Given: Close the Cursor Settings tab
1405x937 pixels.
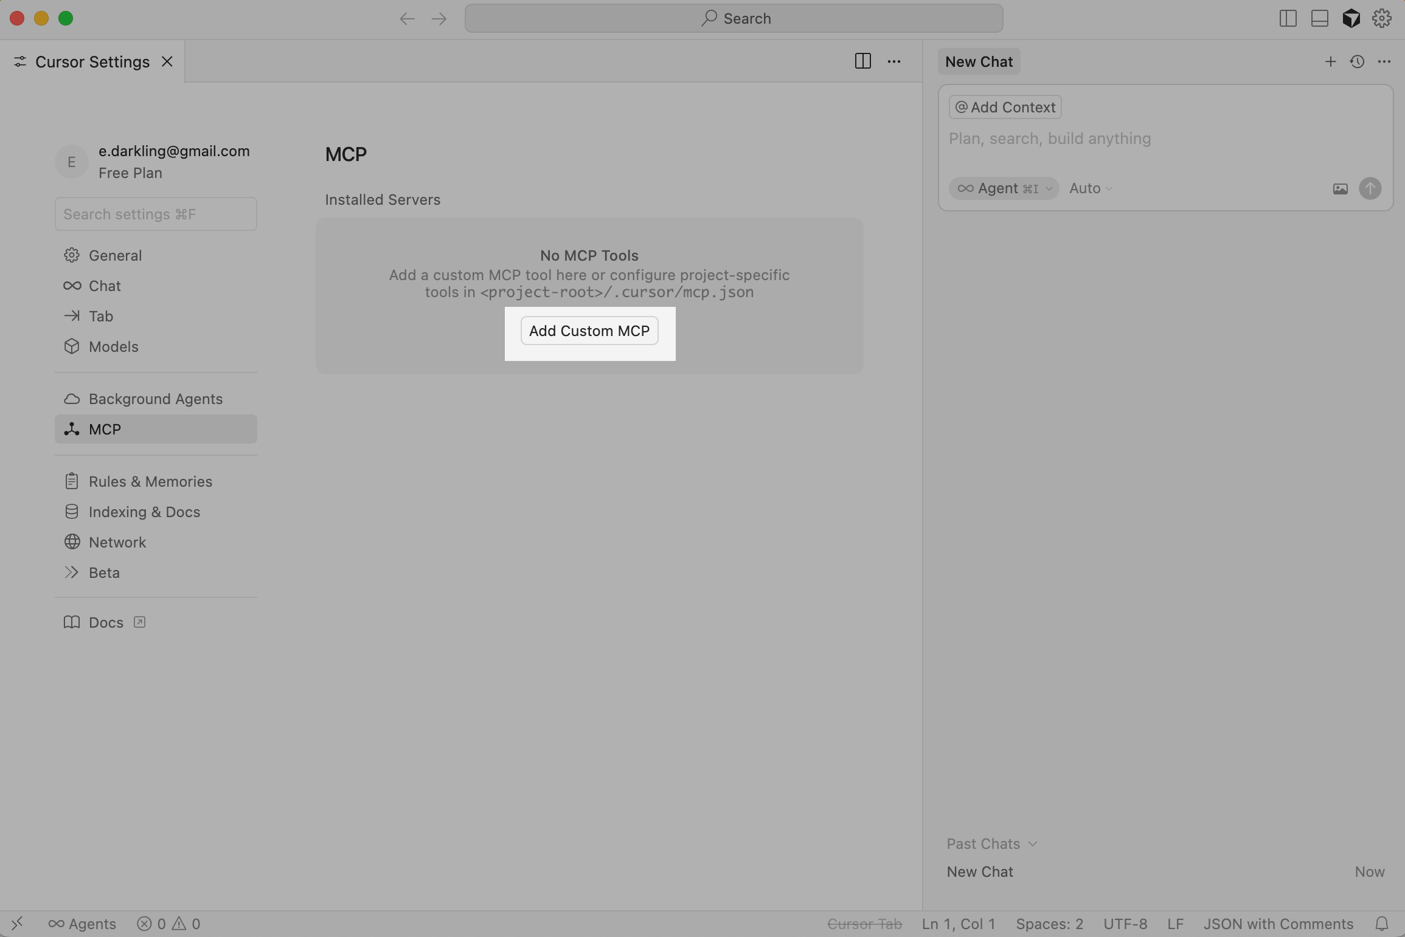Looking at the screenshot, I should point(167,61).
